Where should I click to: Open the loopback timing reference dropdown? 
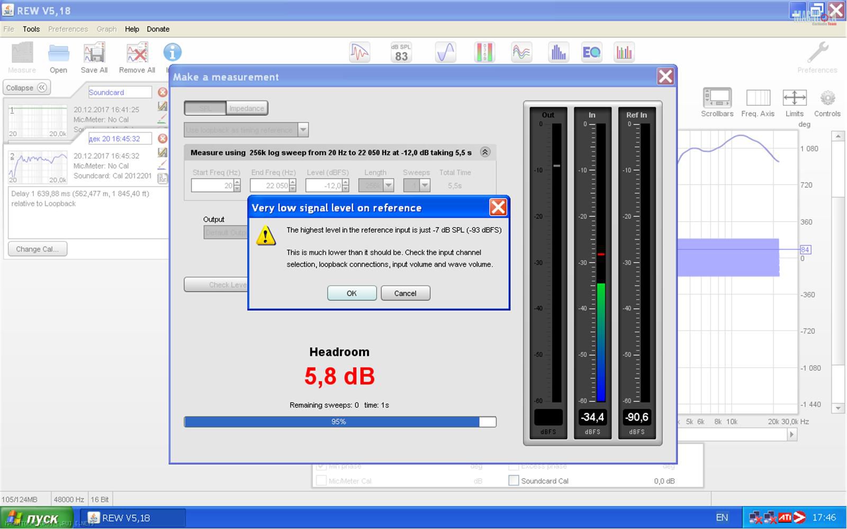tap(303, 130)
